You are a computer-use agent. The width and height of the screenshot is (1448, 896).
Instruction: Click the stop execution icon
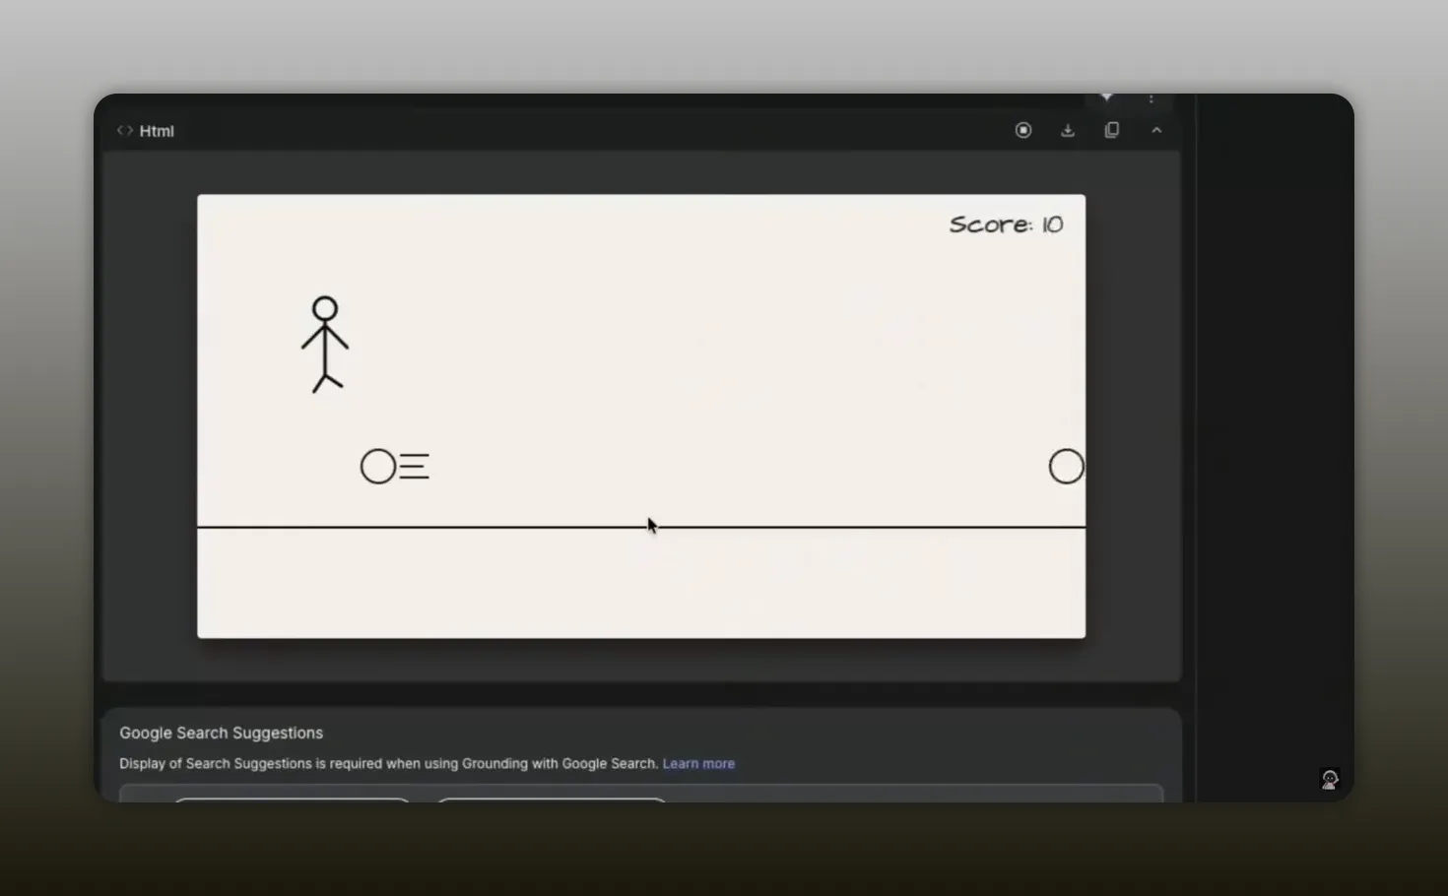(1023, 129)
